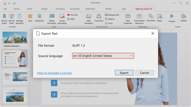Open the Translation dropdown button

(x=151, y=19)
